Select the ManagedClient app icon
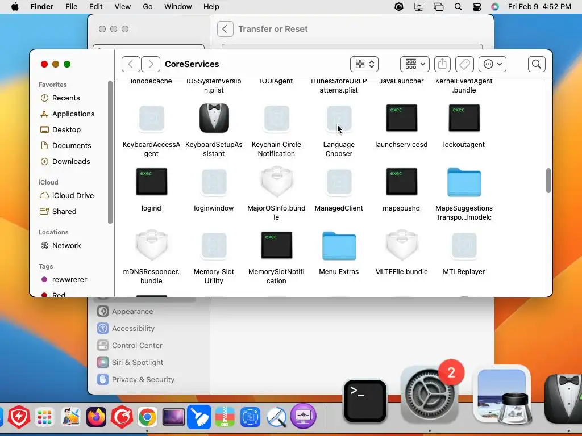 pos(339,182)
